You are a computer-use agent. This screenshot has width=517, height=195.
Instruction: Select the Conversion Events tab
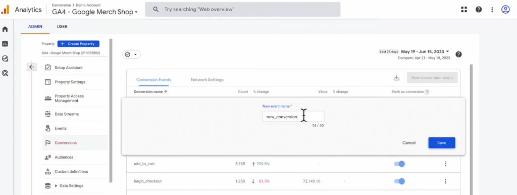point(153,80)
